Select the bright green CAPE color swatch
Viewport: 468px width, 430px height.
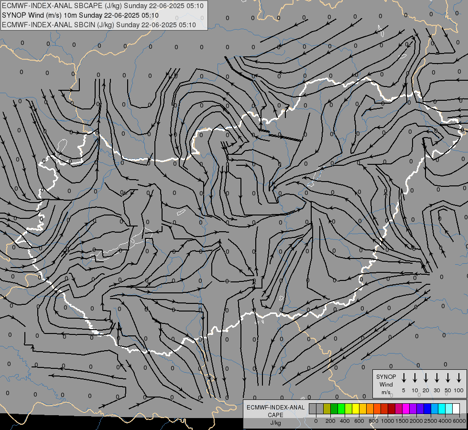(341, 409)
